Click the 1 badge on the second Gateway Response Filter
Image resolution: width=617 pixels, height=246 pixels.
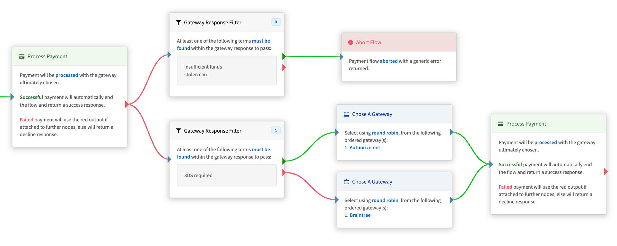coord(276,130)
